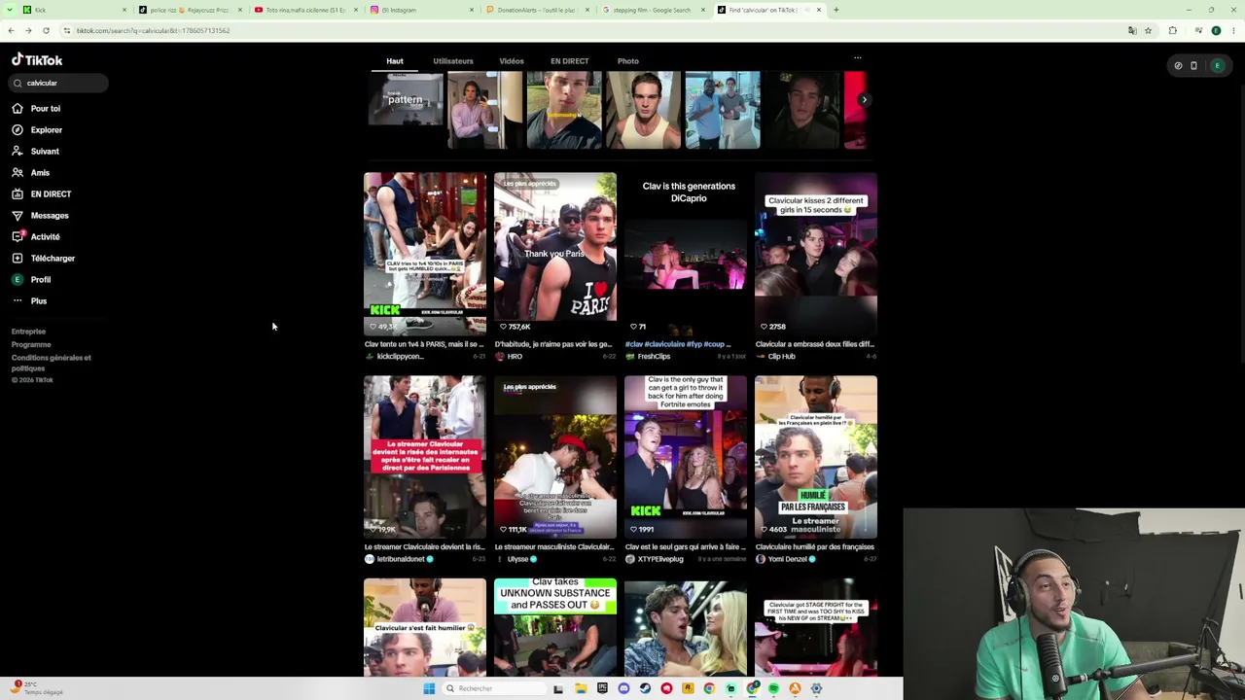Image resolution: width=1245 pixels, height=700 pixels.
Task: Switch to the Haut results tab
Action: tap(395, 61)
